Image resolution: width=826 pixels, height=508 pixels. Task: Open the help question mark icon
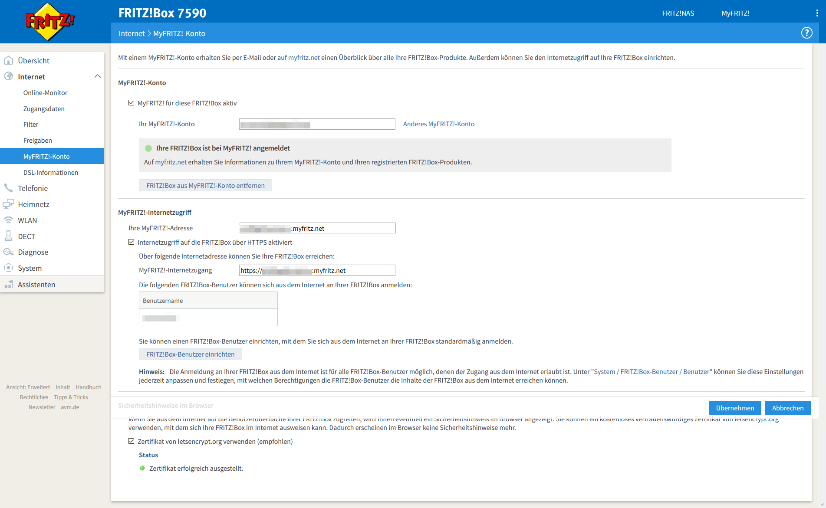pos(806,33)
